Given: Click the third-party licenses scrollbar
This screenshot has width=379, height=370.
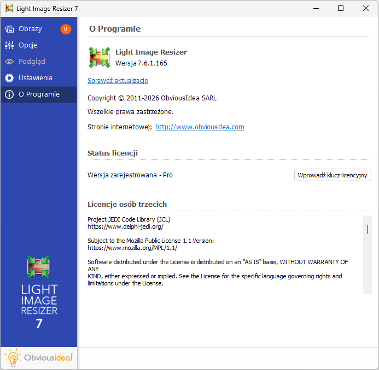Looking at the screenshot, I should tap(367, 255).
